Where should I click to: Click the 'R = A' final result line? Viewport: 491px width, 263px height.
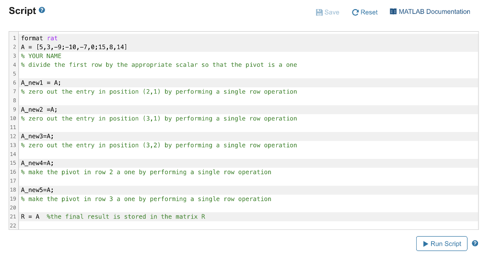(30, 216)
